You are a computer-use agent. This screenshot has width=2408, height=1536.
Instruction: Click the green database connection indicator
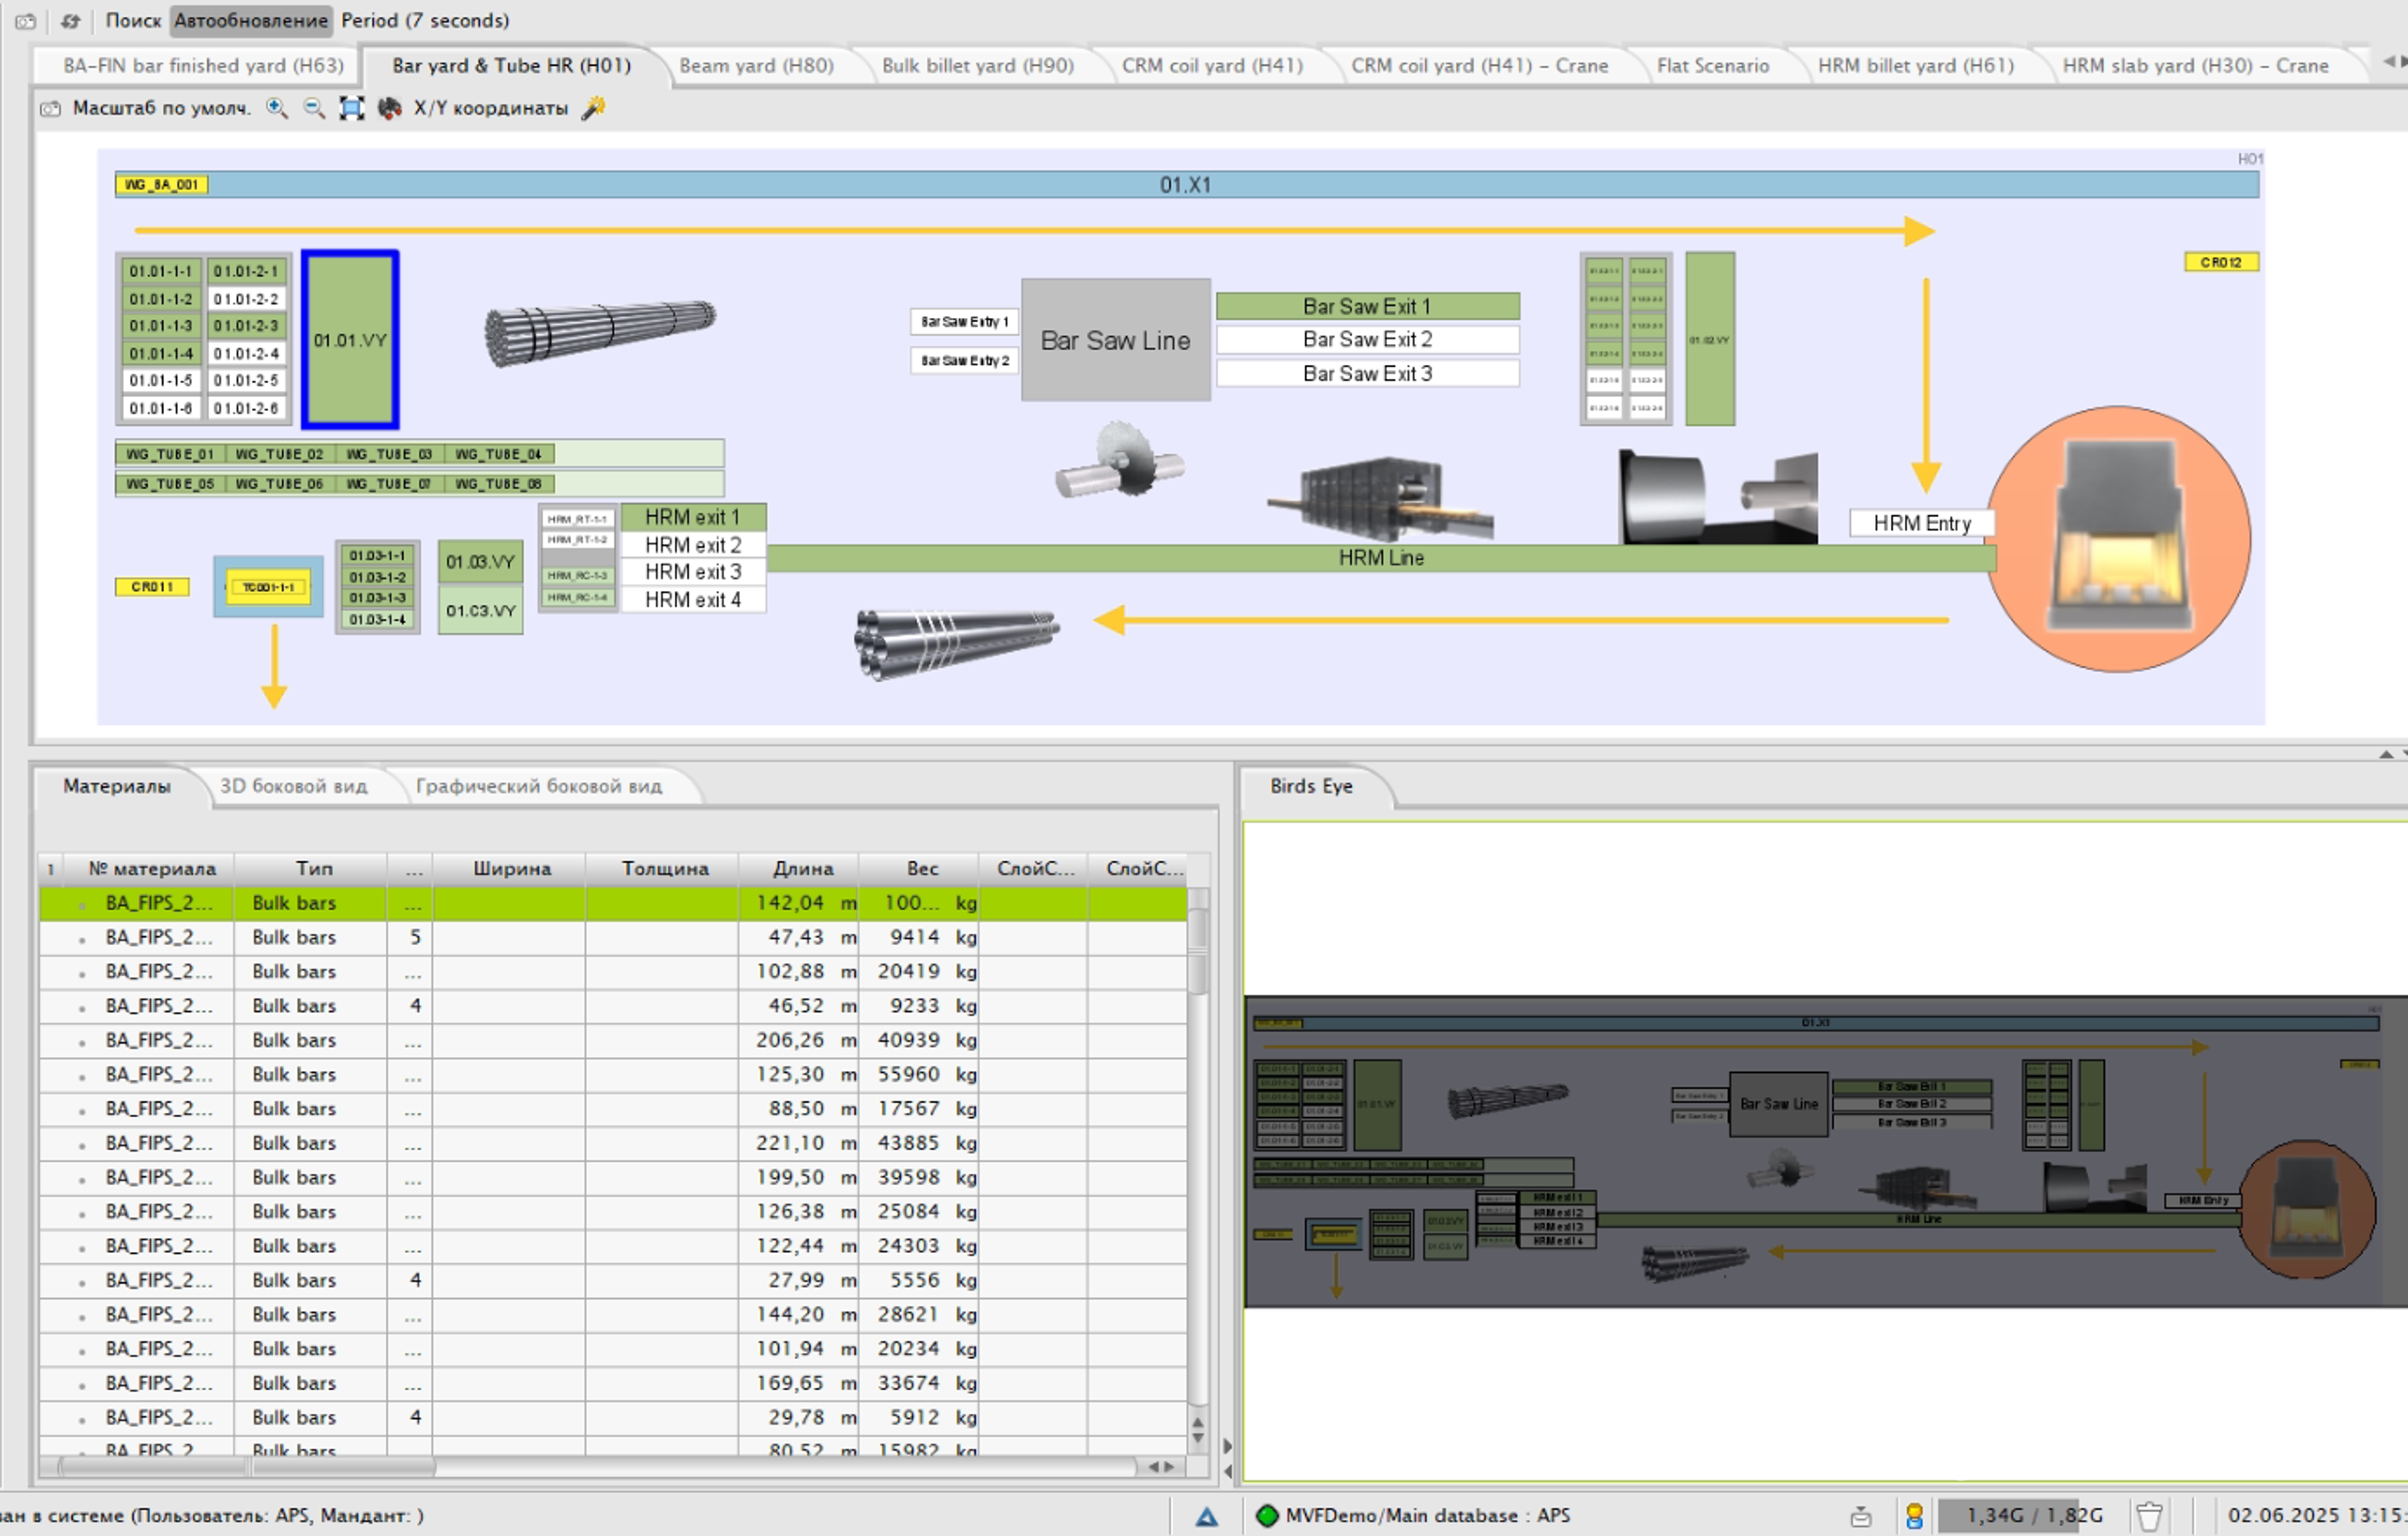1267,1515
